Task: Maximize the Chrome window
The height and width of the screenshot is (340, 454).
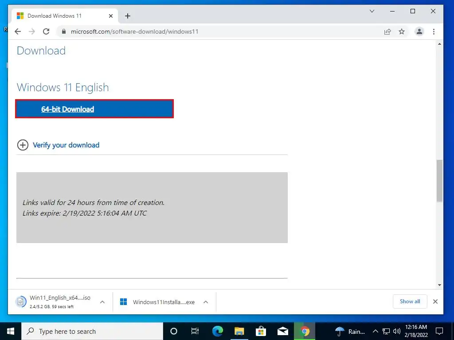Action: pos(413,11)
